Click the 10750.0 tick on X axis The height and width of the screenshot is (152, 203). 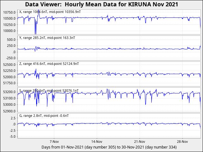coord(9,12)
